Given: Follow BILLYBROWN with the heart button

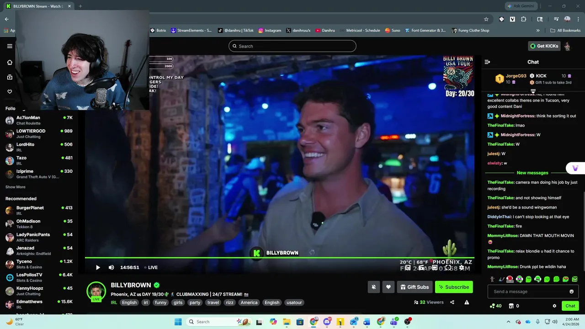Looking at the screenshot, I should pyautogui.click(x=388, y=287).
